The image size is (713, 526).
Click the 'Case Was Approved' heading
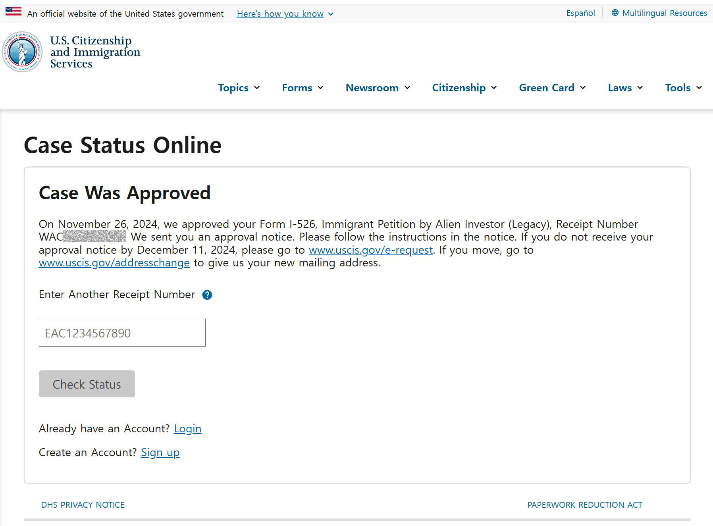pos(125,193)
